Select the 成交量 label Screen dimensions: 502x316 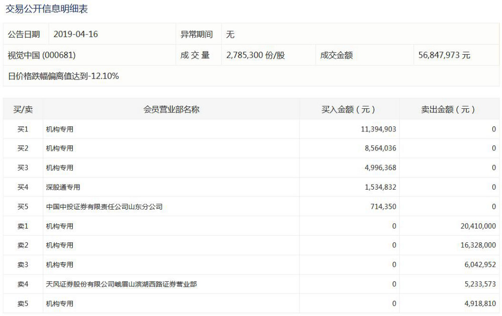pos(195,55)
